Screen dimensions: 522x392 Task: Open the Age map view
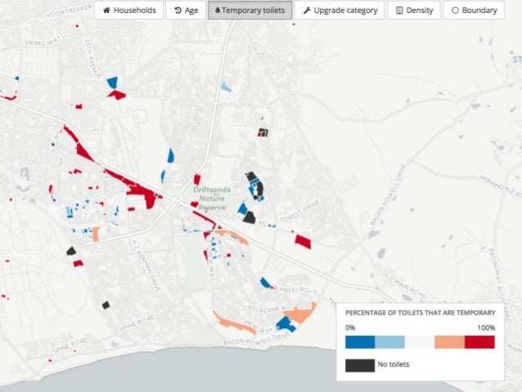[x=186, y=11]
